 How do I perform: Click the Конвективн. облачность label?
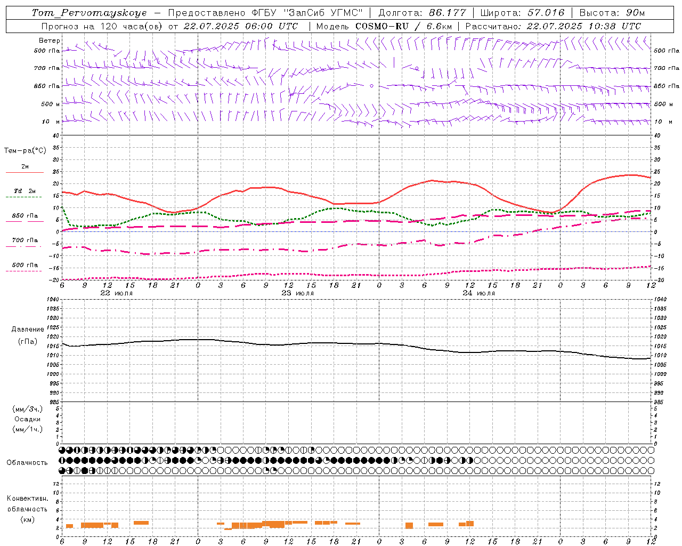28,504
